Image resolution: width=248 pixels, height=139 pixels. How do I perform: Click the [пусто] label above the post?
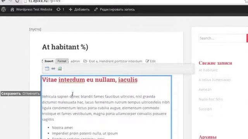coord(35,29)
